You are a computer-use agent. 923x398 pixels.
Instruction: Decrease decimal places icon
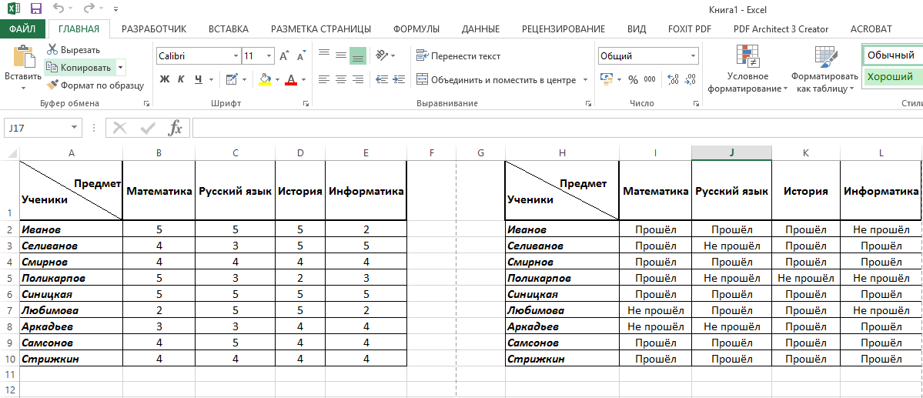pos(691,79)
